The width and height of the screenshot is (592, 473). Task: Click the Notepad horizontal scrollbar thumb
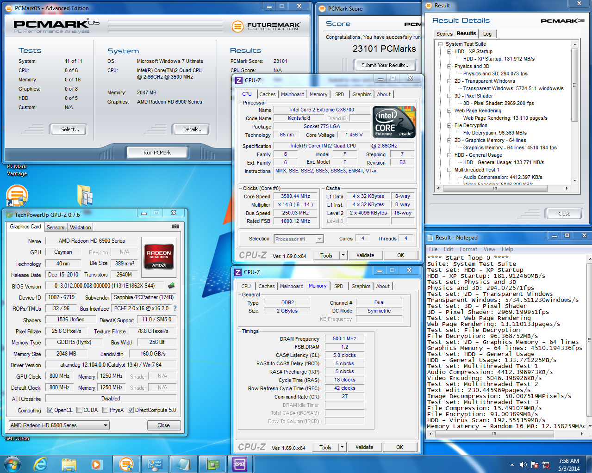(x=494, y=434)
